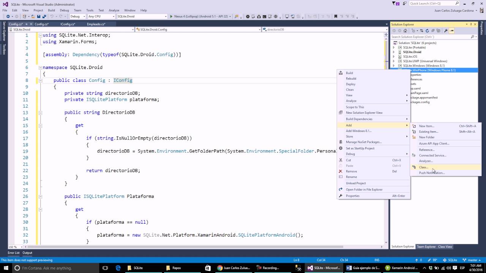Switch to the IConfig.cs tab

pos(68,24)
